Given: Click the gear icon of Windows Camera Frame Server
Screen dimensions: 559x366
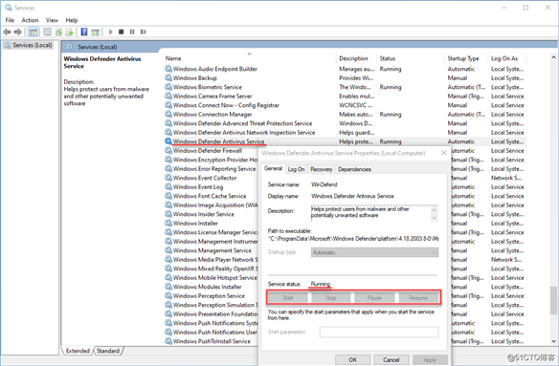Looking at the screenshot, I should (168, 97).
